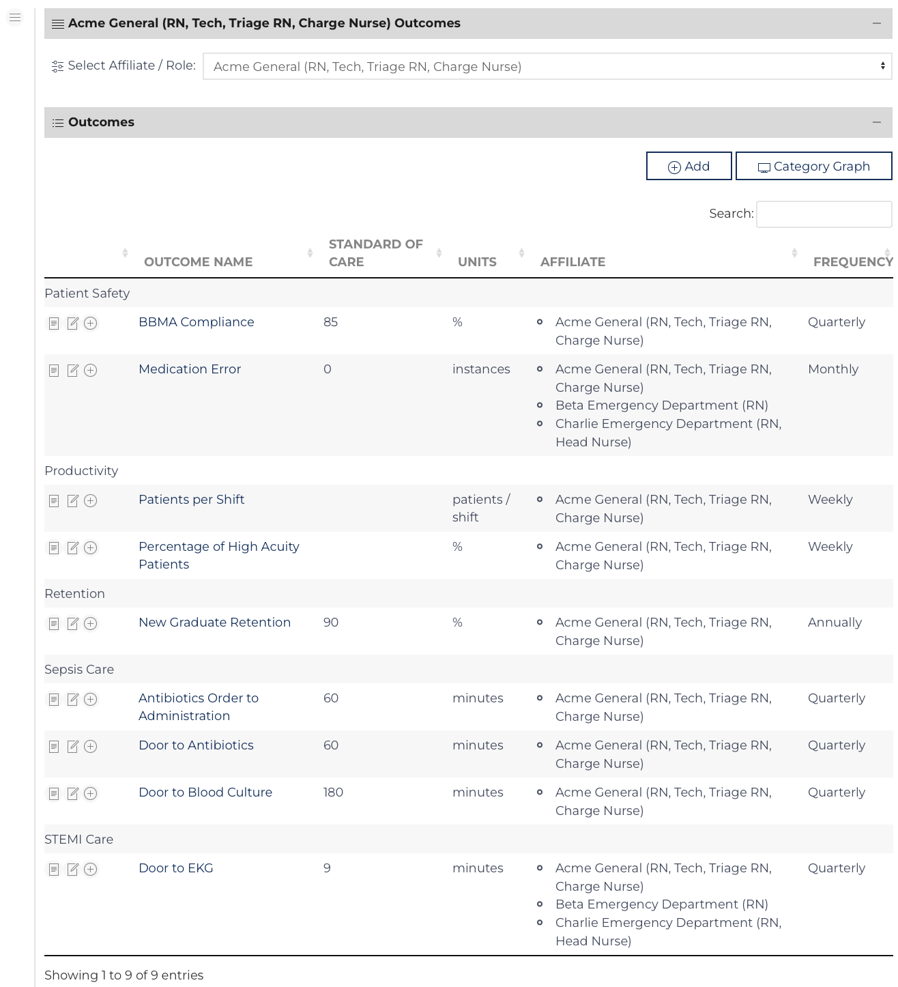Edit the Patients per Shift outcome
Screen dimensions: 898x987
73,500
